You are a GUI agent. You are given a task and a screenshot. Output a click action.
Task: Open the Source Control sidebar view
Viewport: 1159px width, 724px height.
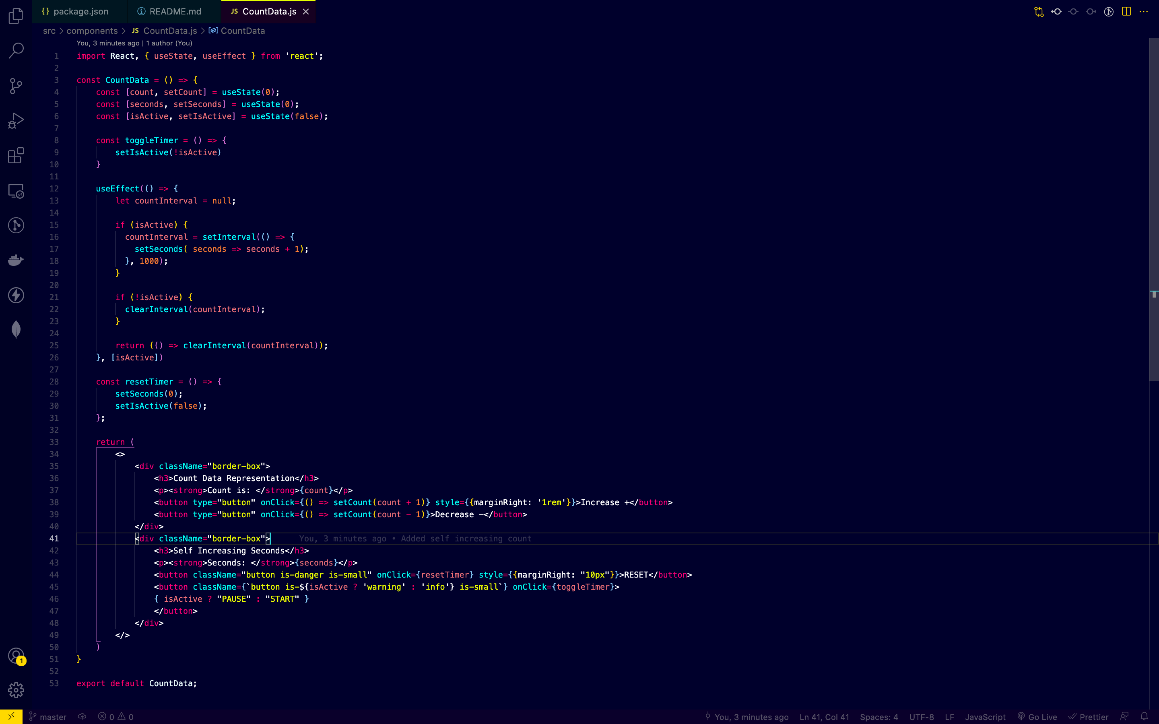[x=15, y=86]
